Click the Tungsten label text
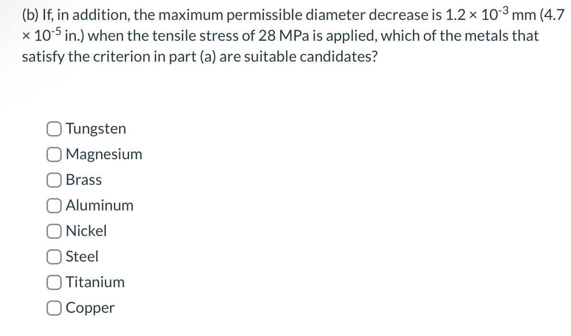This screenshot has height=336, width=571. click(x=96, y=128)
